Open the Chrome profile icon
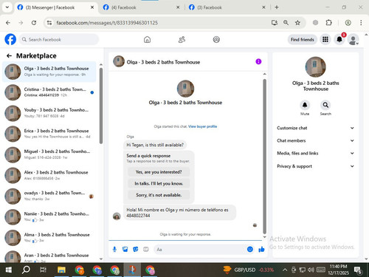Screen dimensions: 369x277 [x=348, y=23]
